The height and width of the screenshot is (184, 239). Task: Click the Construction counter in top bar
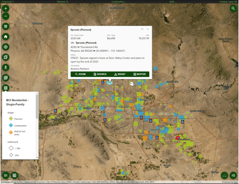click(119, 2)
